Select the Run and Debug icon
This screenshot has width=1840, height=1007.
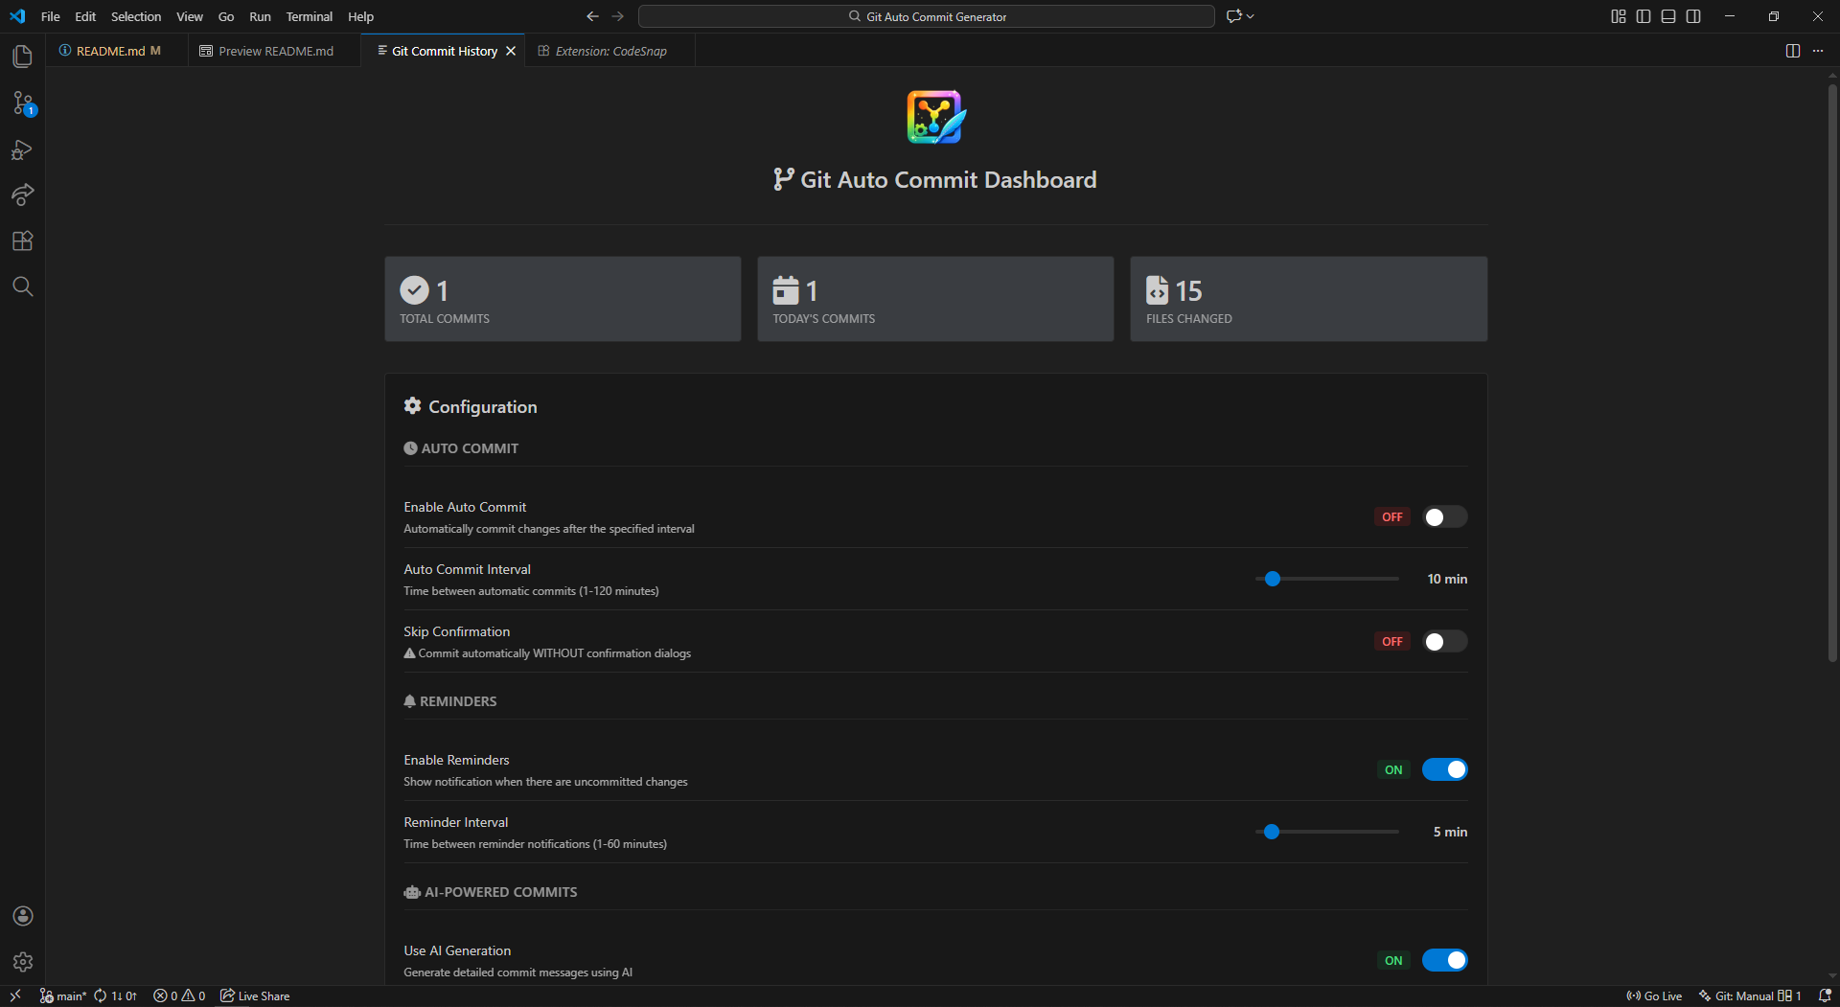22,149
